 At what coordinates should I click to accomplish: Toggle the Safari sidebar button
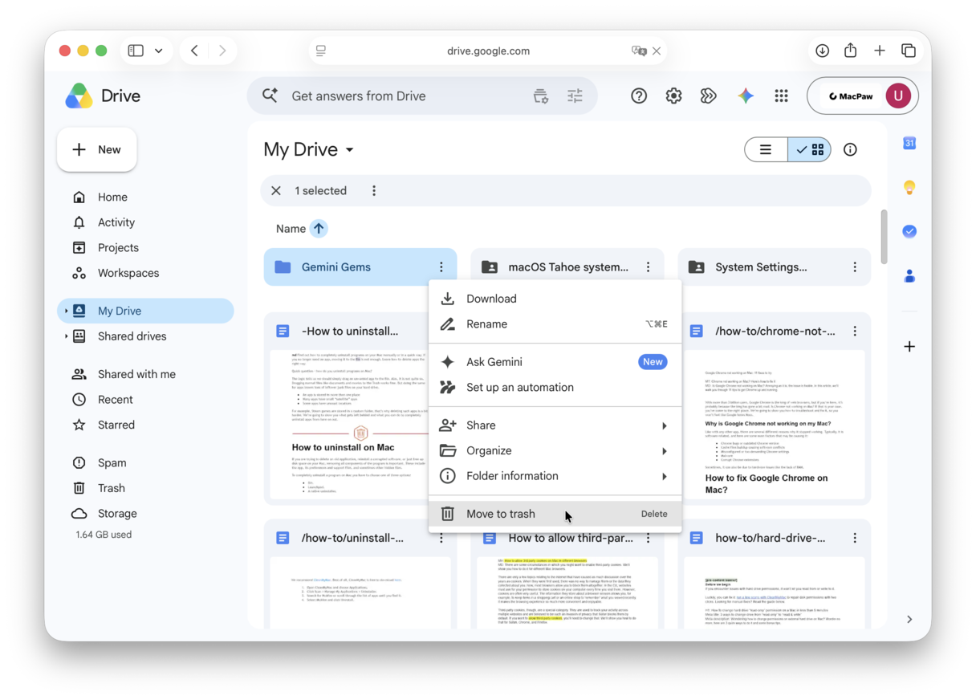(136, 51)
